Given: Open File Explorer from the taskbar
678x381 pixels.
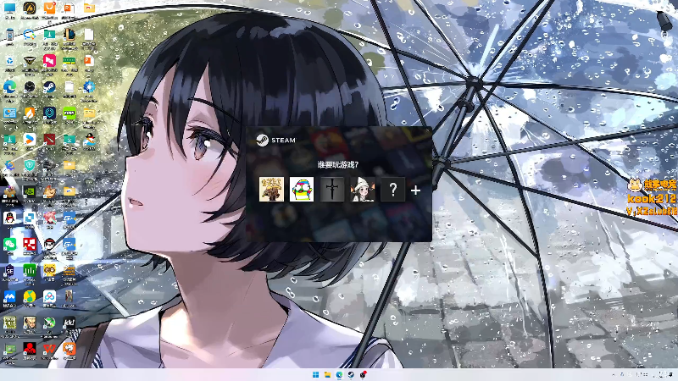Looking at the screenshot, I should [x=327, y=374].
